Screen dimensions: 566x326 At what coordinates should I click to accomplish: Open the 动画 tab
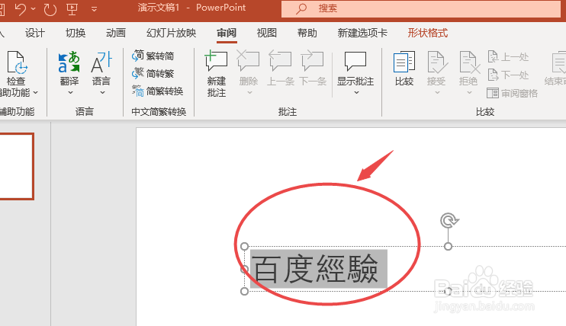pos(116,34)
